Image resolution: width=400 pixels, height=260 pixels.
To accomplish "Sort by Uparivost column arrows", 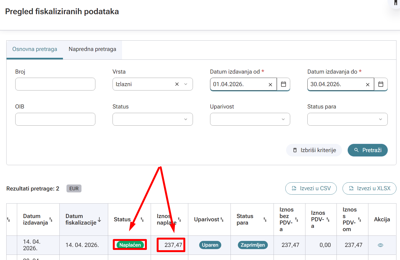I will coord(222,219).
